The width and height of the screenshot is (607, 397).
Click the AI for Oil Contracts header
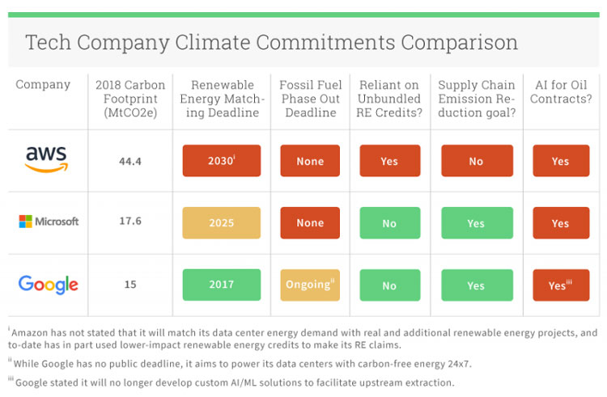pos(561,91)
